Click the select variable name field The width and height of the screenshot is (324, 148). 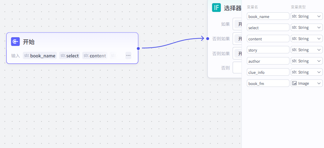[268, 28]
